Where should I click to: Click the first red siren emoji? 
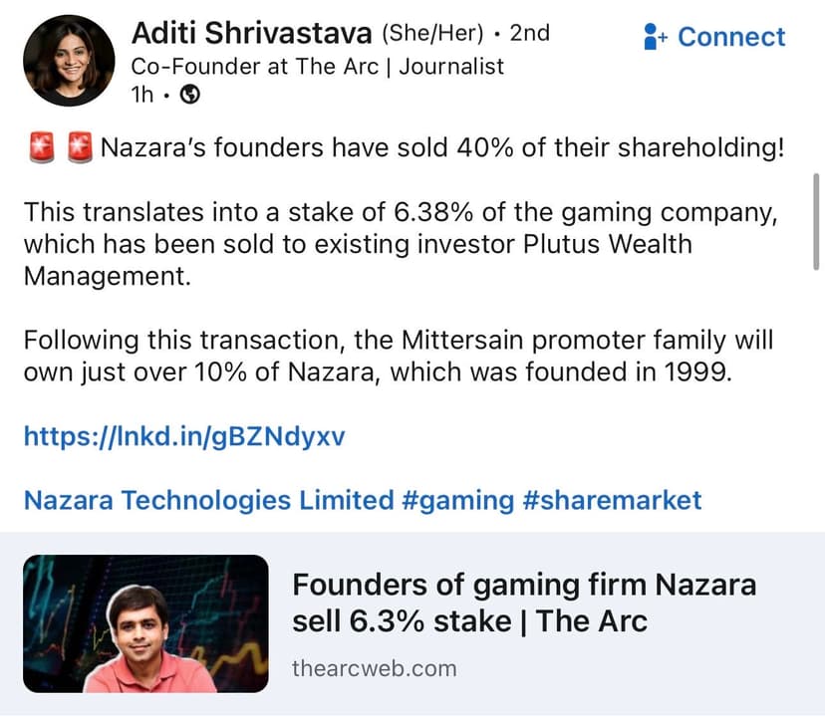coord(40,150)
